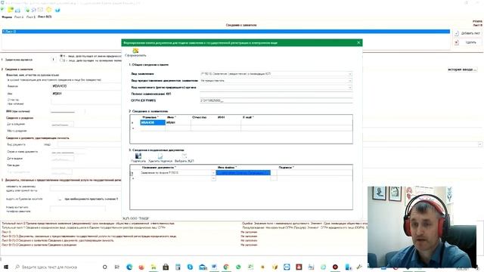
Task: Click the blue bird toolbar icon
Action: [57, 10]
